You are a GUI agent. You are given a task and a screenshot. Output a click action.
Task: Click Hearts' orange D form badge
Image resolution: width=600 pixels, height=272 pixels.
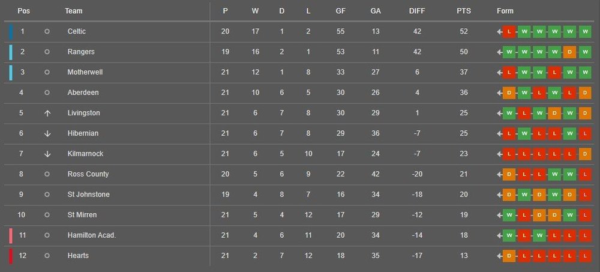tap(509, 256)
